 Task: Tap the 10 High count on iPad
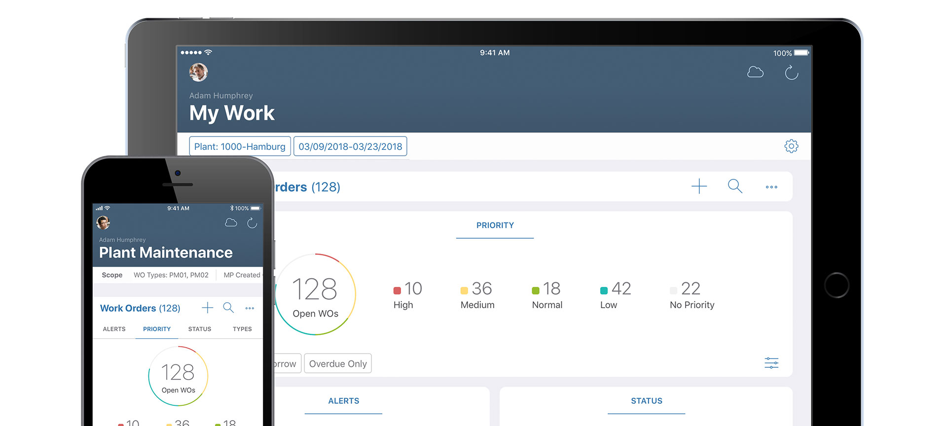coord(413,288)
